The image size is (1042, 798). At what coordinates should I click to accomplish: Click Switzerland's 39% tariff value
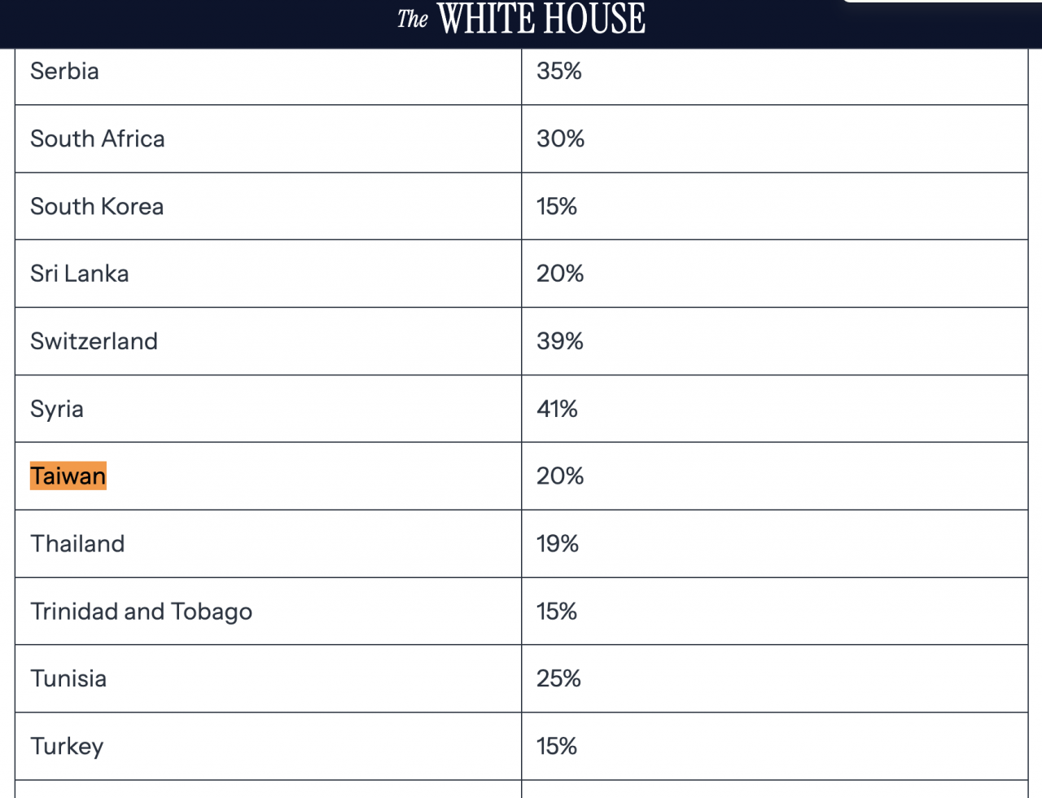pyautogui.click(x=560, y=341)
